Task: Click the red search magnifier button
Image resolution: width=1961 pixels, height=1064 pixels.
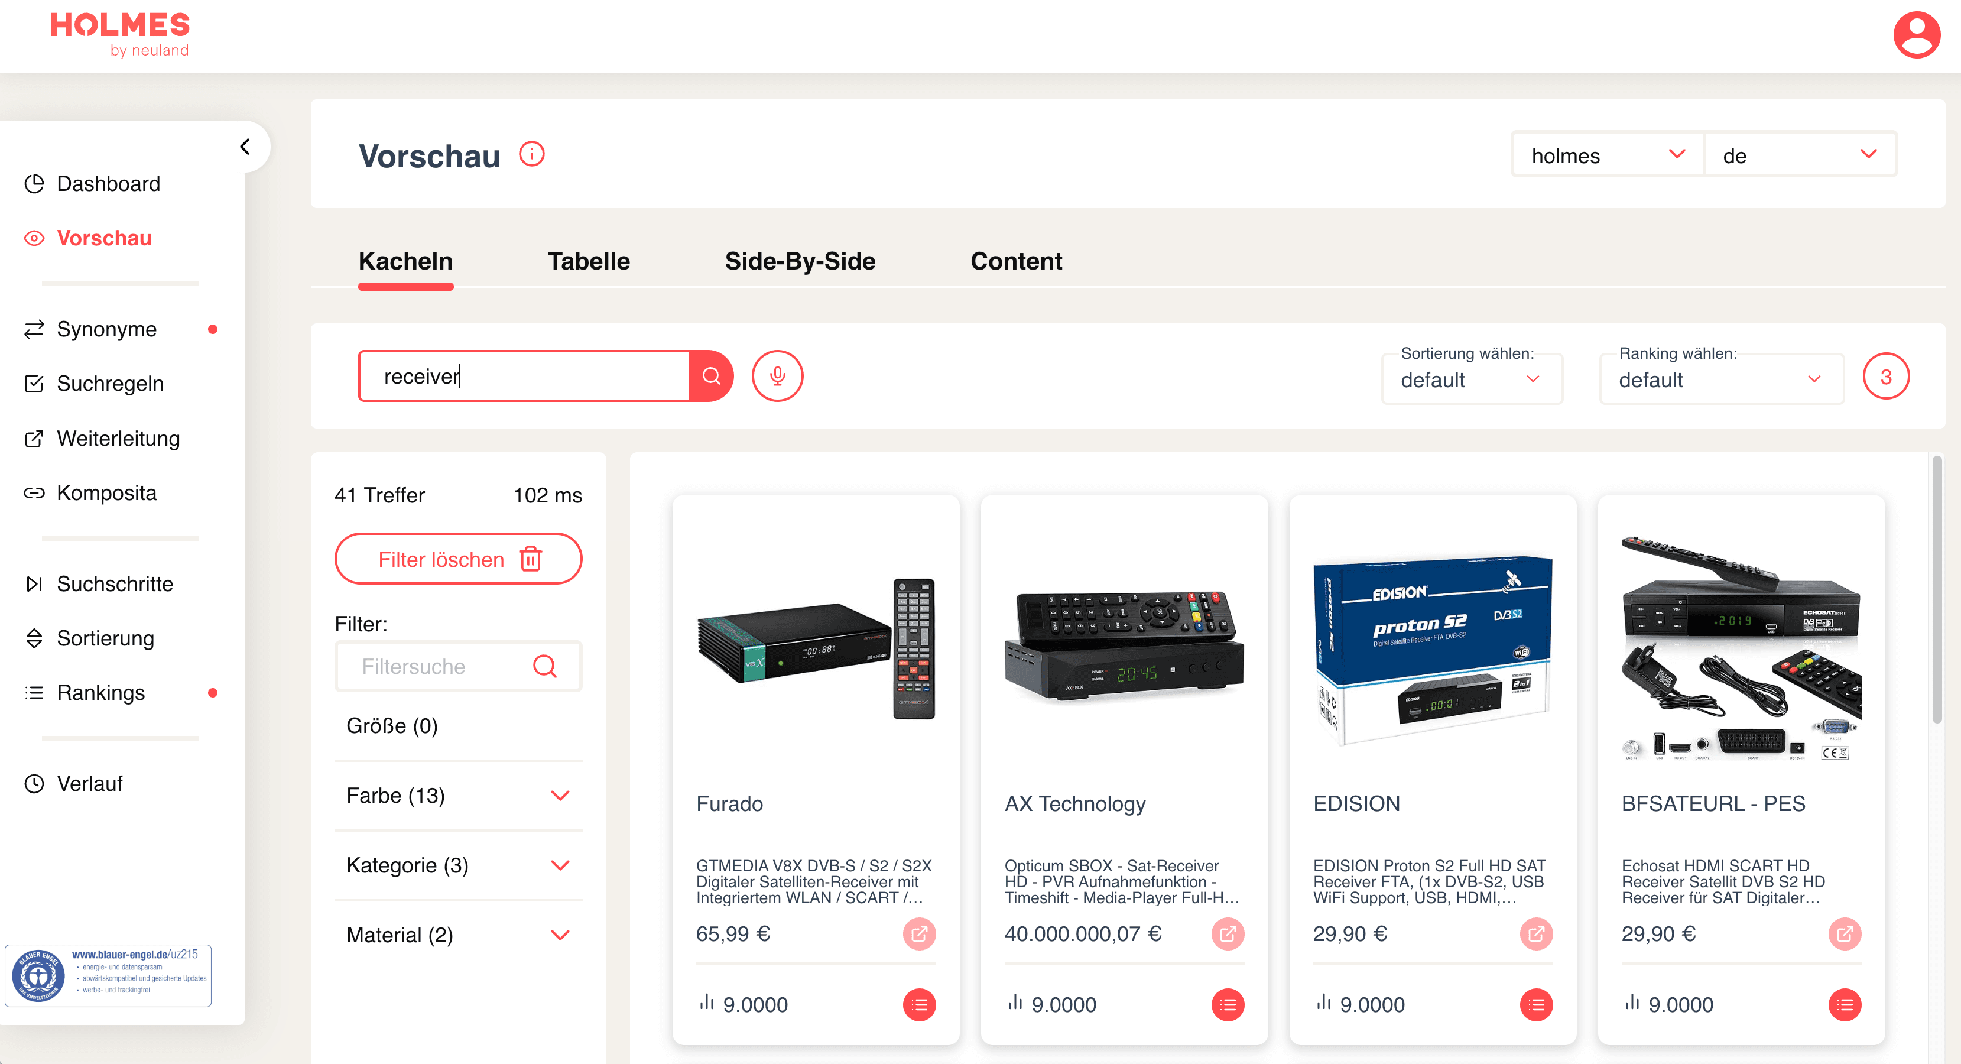Action: (711, 377)
